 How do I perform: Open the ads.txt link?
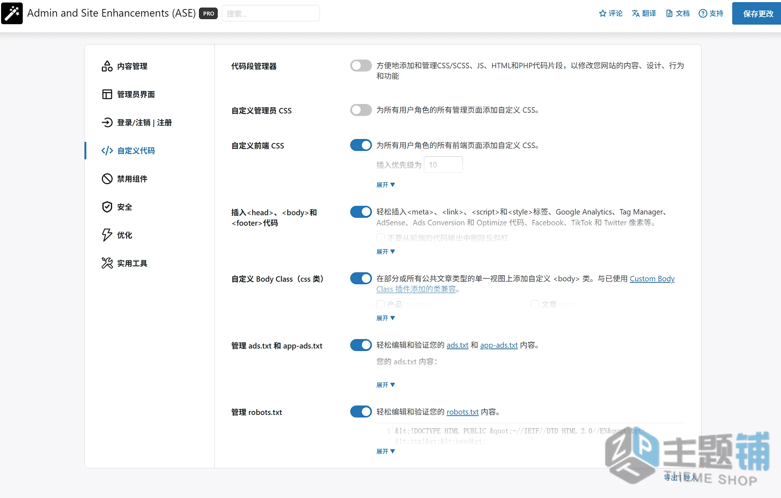click(x=457, y=345)
